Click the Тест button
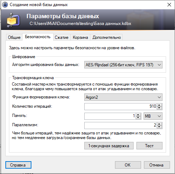175x174 pixels. (x=149, y=145)
